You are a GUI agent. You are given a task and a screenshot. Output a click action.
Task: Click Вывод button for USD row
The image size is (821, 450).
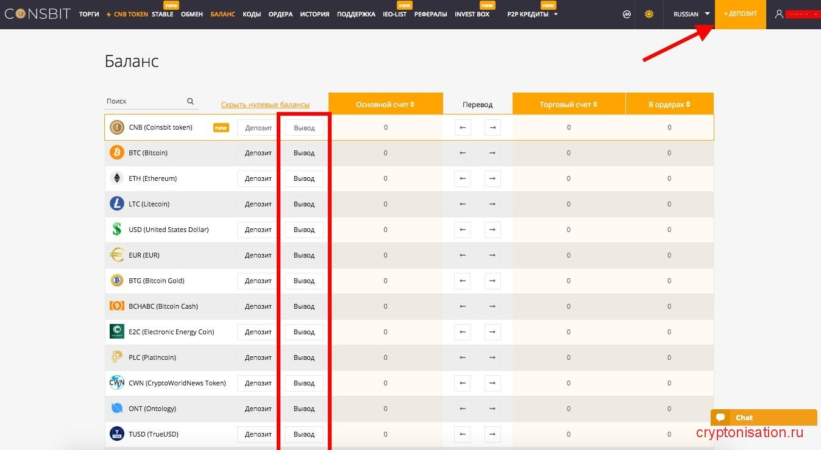[x=304, y=230]
